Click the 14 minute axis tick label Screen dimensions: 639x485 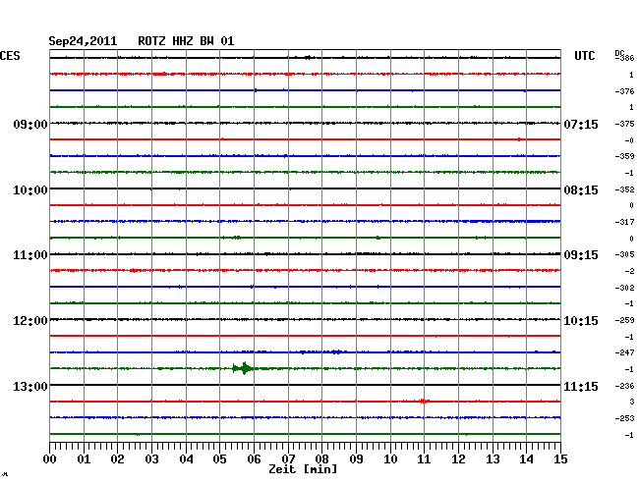click(x=526, y=459)
